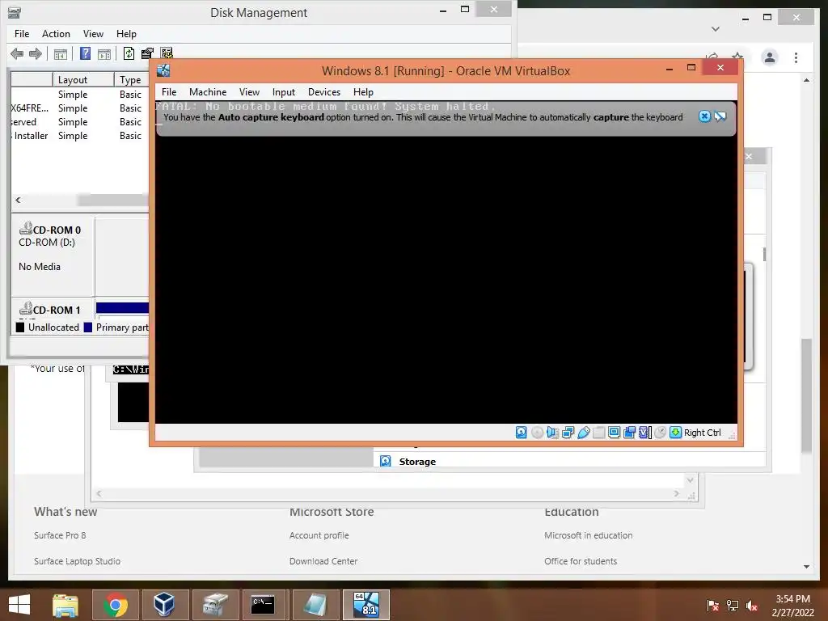The height and width of the screenshot is (621, 828).
Task: Click CPU virtualization icon in VirtualBox status bar
Action: pyautogui.click(x=644, y=433)
